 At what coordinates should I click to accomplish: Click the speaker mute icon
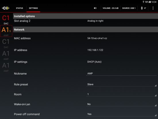95,8
